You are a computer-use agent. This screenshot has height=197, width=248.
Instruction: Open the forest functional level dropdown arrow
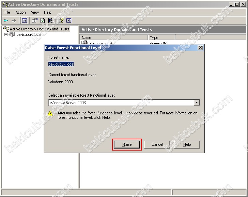197,102
